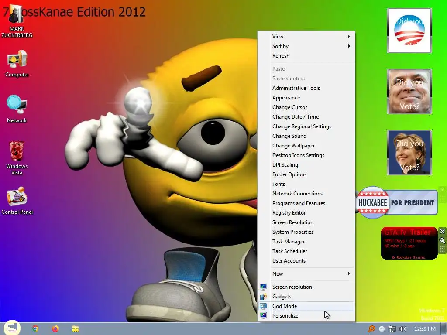This screenshot has height=335, width=447.
Task: Click the McCain 'Did you Vote?' gadget
Action: pos(409,92)
